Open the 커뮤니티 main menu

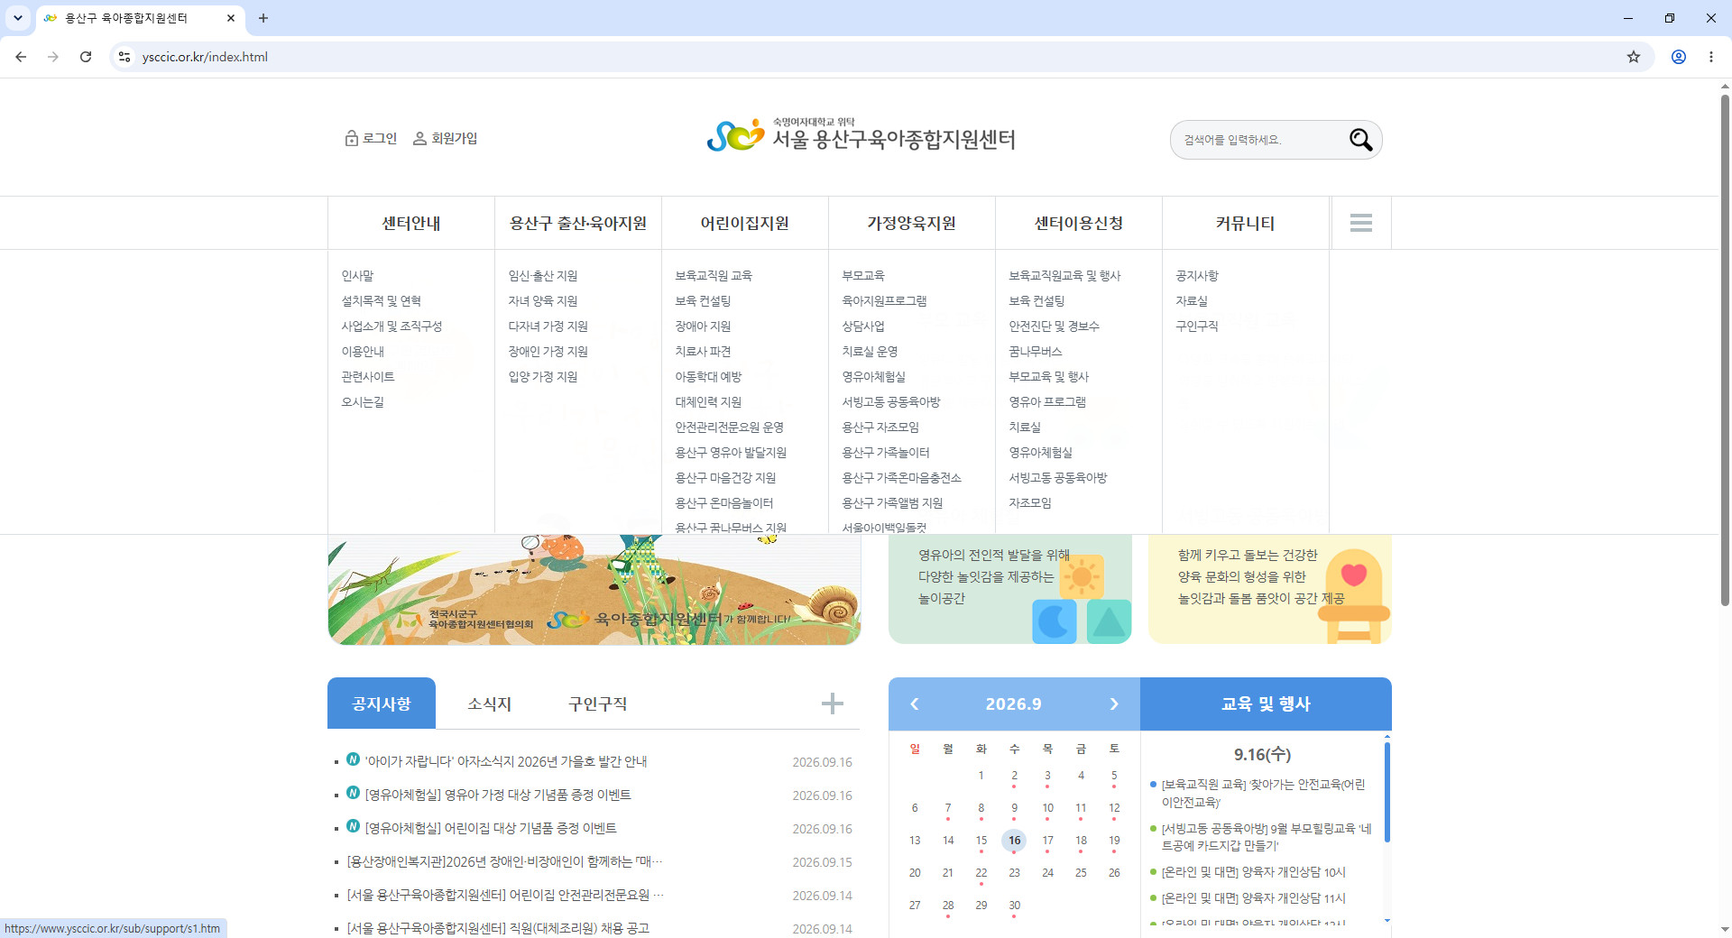point(1246,223)
